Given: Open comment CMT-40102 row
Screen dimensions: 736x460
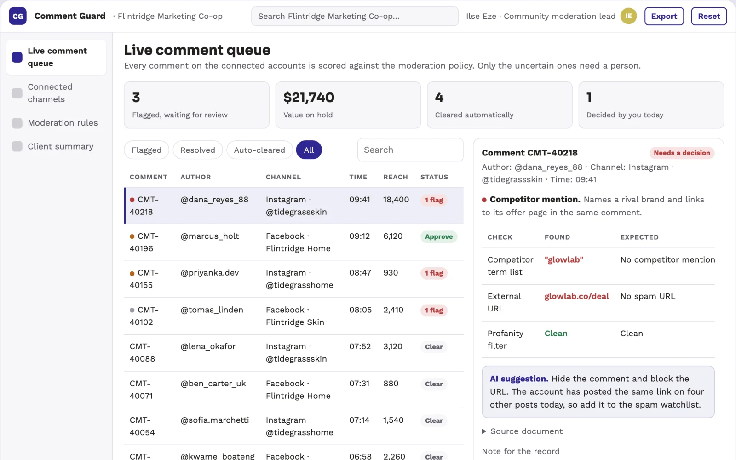Looking at the screenshot, I should pyautogui.click(x=294, y=316).
